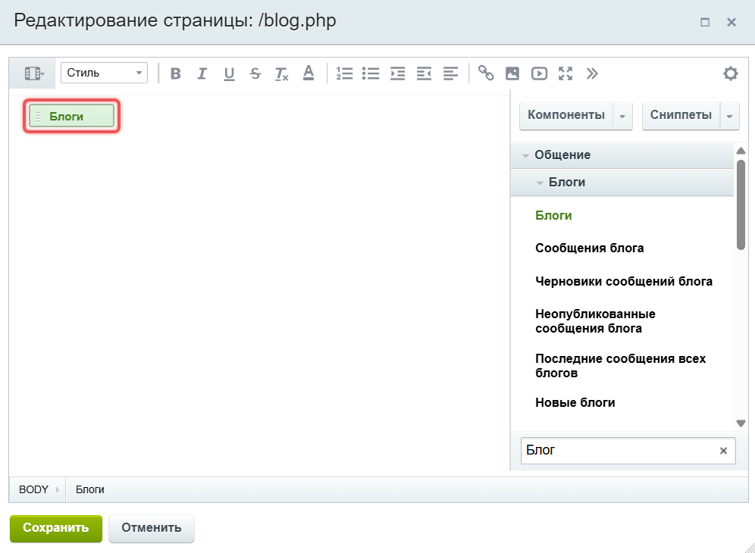Select the Новые блоги component

[x=575, y=403]
